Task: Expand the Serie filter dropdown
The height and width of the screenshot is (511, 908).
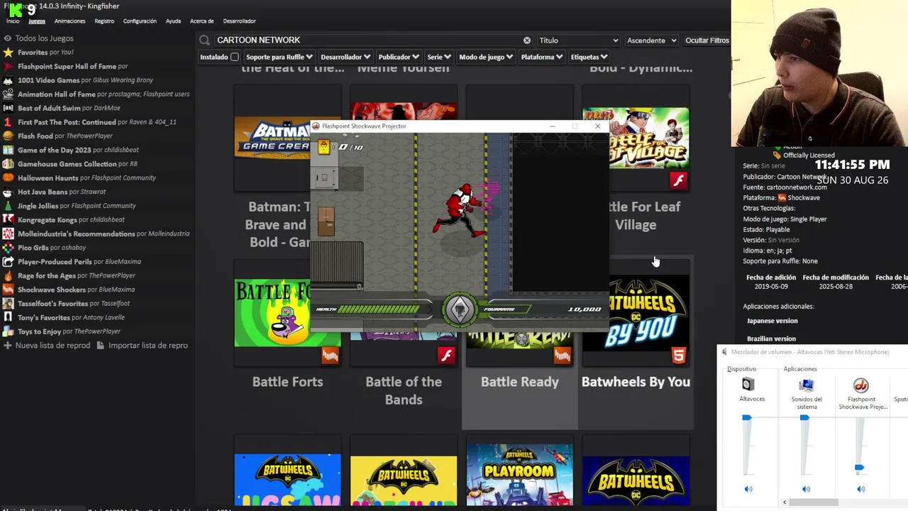Action: click(x=439, y=57)
